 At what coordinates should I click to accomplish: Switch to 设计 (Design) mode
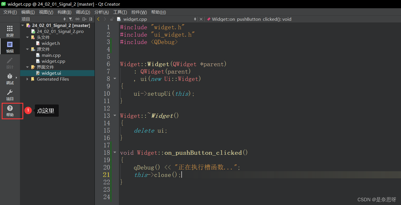pos(10,63)
